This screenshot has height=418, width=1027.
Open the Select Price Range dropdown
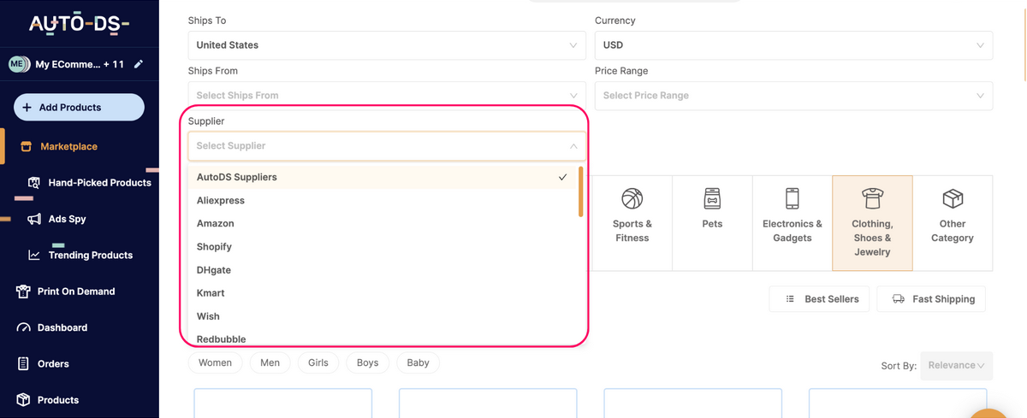[x=793, y=96]
